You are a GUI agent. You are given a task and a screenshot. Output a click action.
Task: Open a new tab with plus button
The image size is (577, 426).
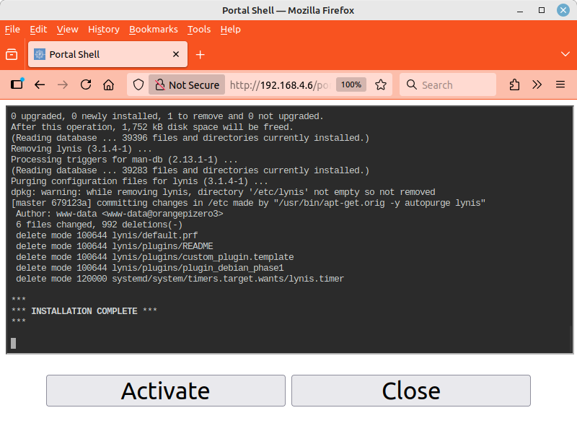click(201, 54)
